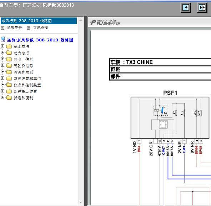Open the 仪表和控制装置 folder label

coord(27,85)
